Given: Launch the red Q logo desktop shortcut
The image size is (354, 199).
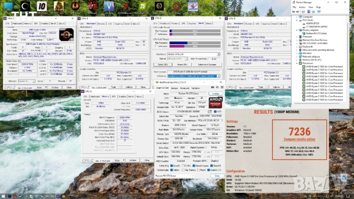Looking at the screenshot, I should tap(176, 6).
